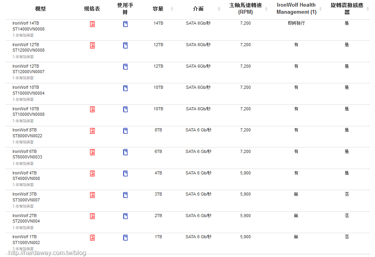The height and width of the screenshot is (257, 375).
Task: Open spec sheet PDF for IronWolf 8TB
Action: pyautogui.click(x=92, y=131)
